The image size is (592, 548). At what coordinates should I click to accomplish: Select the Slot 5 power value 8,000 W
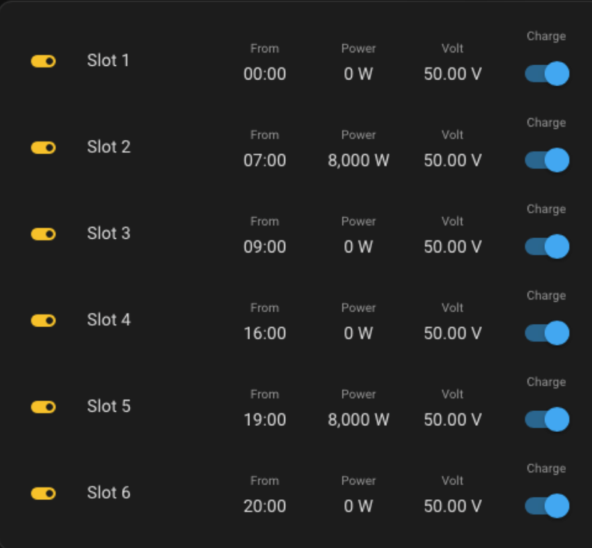pyautogui.click(x=358, y=420)
